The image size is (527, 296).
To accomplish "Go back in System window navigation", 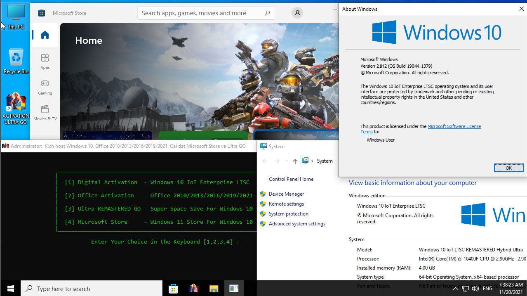I will [x=265, y=161].
